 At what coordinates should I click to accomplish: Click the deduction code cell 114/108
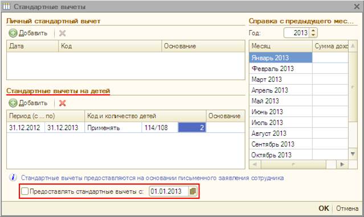click(x=159, y=127)
